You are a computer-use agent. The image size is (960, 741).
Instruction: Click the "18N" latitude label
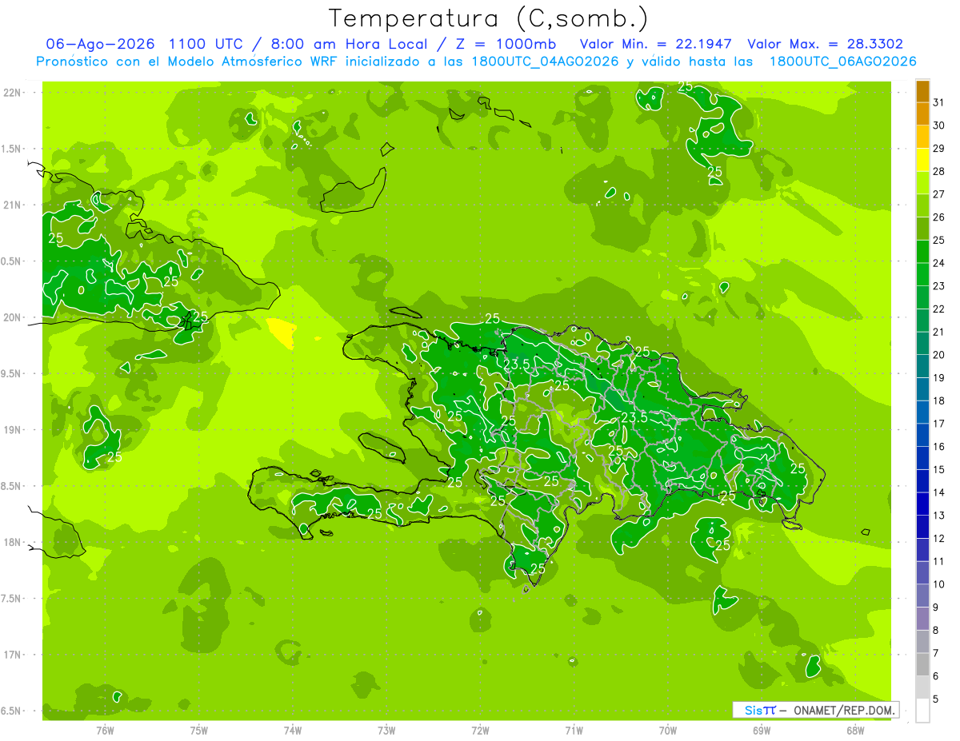pos(12,543)
